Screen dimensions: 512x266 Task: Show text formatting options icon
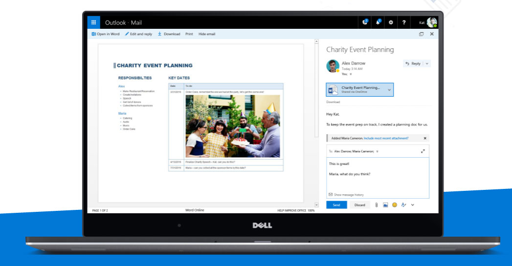click(403, 205)
